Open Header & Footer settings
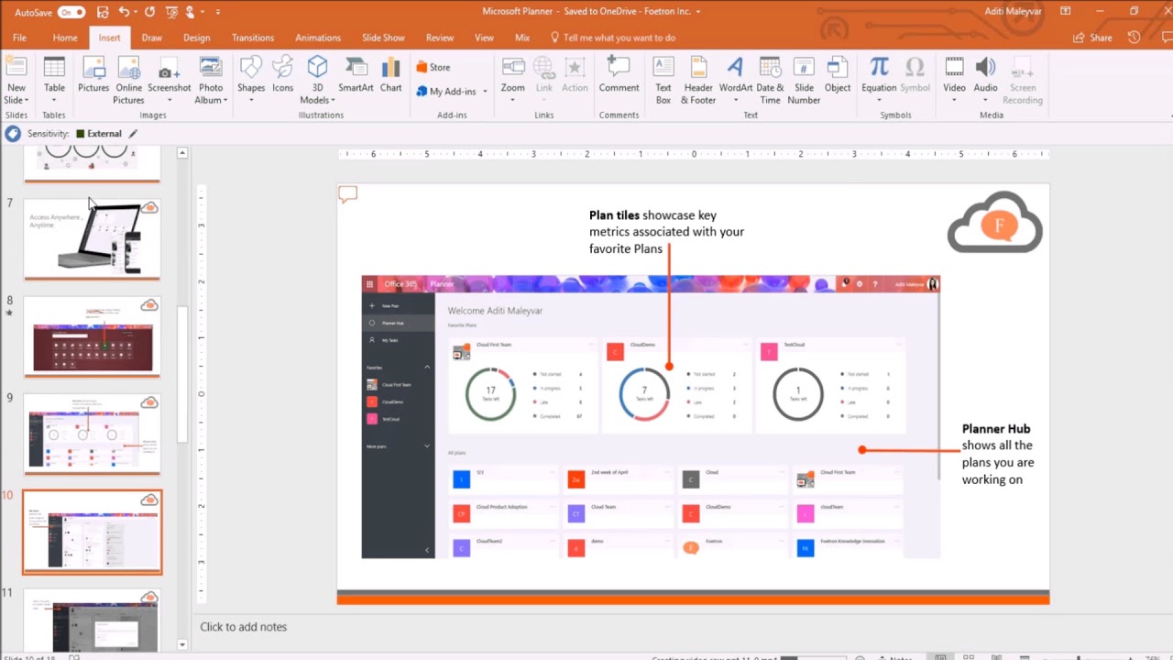 point(698,80)
